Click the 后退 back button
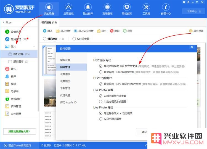Image resolution: width=207 pixels, height=149 pixels. click(48, 31)
